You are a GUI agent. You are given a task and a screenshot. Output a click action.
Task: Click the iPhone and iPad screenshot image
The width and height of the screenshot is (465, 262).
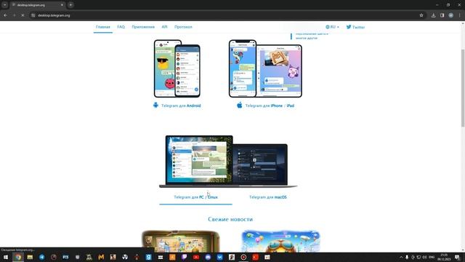click(265, 68)
